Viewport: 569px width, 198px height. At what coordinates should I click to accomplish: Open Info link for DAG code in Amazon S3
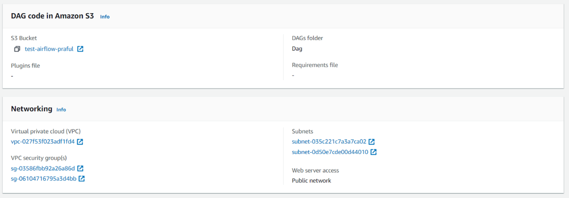105,17
